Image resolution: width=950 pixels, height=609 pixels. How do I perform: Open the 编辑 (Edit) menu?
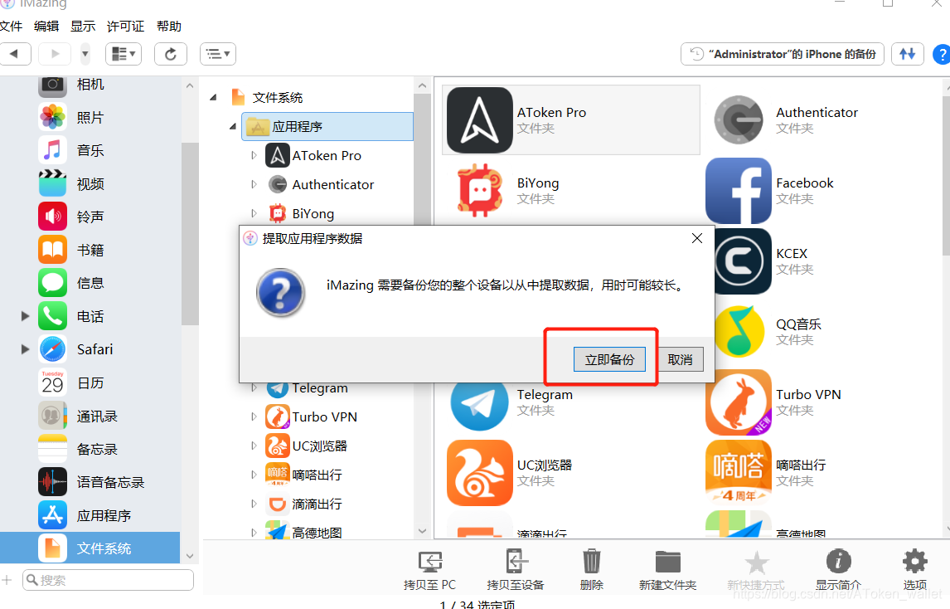pos(46,26)
